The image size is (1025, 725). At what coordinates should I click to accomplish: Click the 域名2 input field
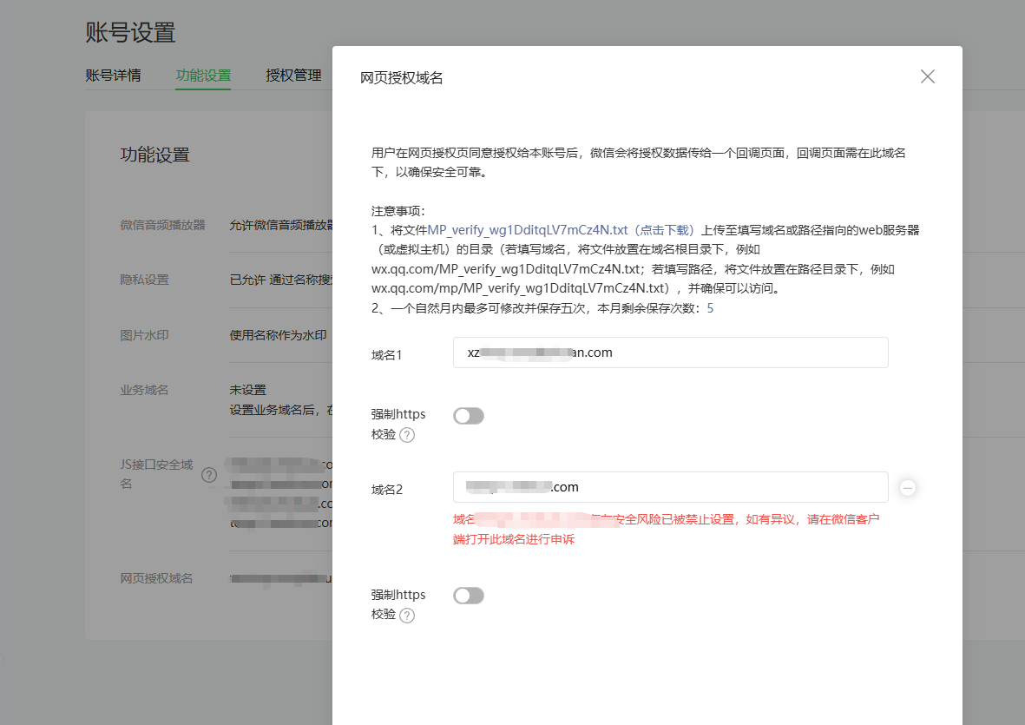click(x=670, y=487)
